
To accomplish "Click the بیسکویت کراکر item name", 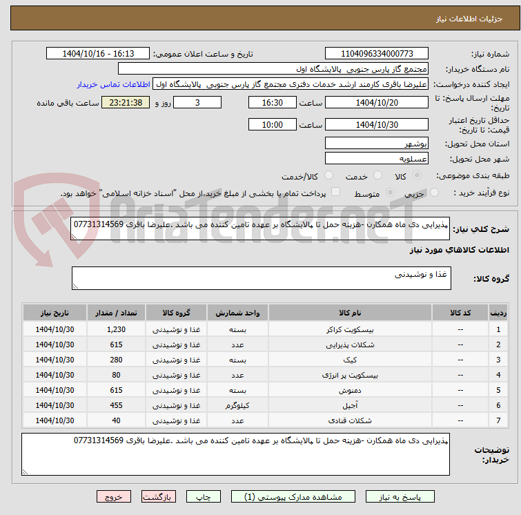I will pos(350,329).
